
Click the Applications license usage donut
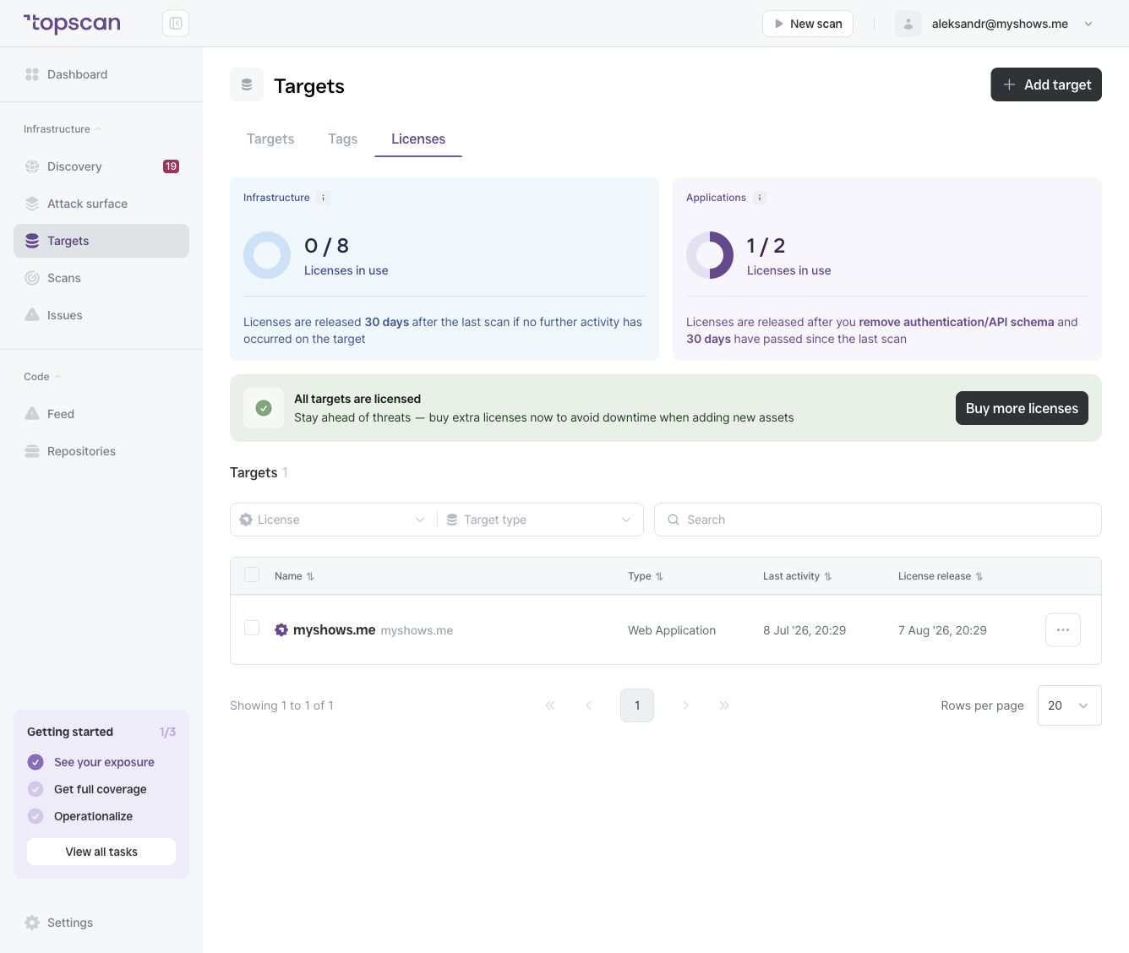click(x=710, y=255)
